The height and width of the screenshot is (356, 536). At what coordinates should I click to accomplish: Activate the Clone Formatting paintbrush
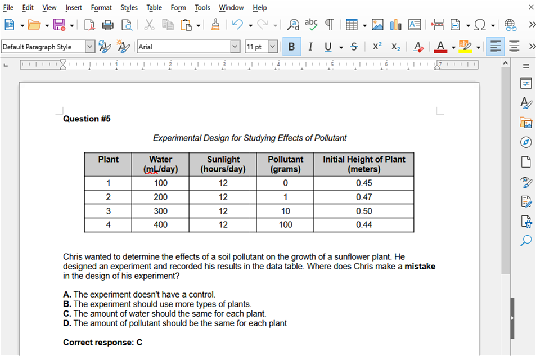tap(215, 25)
